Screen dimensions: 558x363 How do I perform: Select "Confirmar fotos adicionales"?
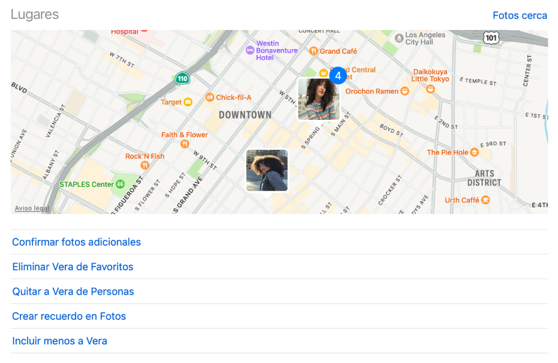pos(76,242)
